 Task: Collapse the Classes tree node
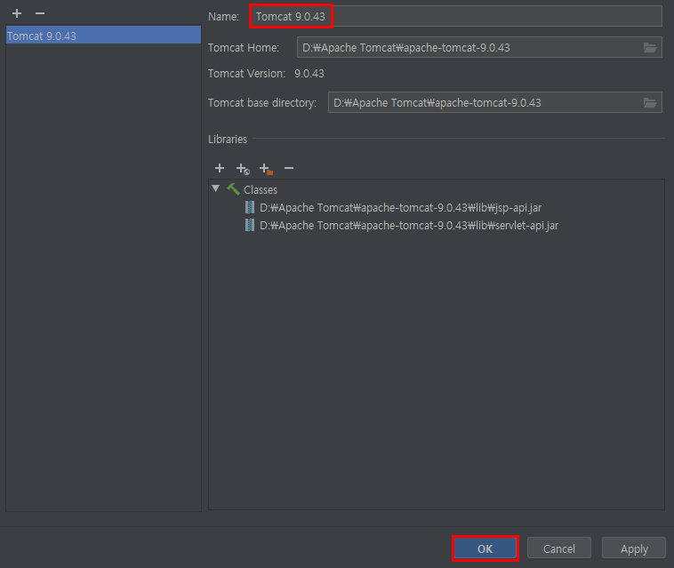pos(216,188)
